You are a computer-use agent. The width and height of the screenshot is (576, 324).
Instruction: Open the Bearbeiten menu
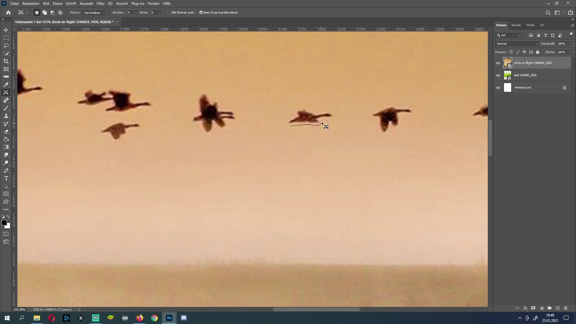[31, 4]
